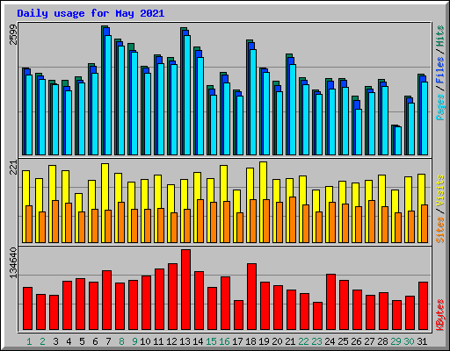This screenshot has width=450, height=351.
Task: Click day label 14 on the x-axis
Action: [x=198, y=341]
